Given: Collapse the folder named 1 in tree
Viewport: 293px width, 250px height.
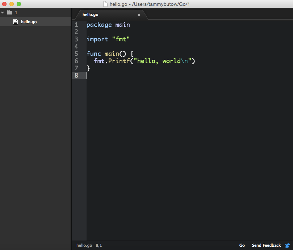Looking at the screenshot, I should pos(3,13).
